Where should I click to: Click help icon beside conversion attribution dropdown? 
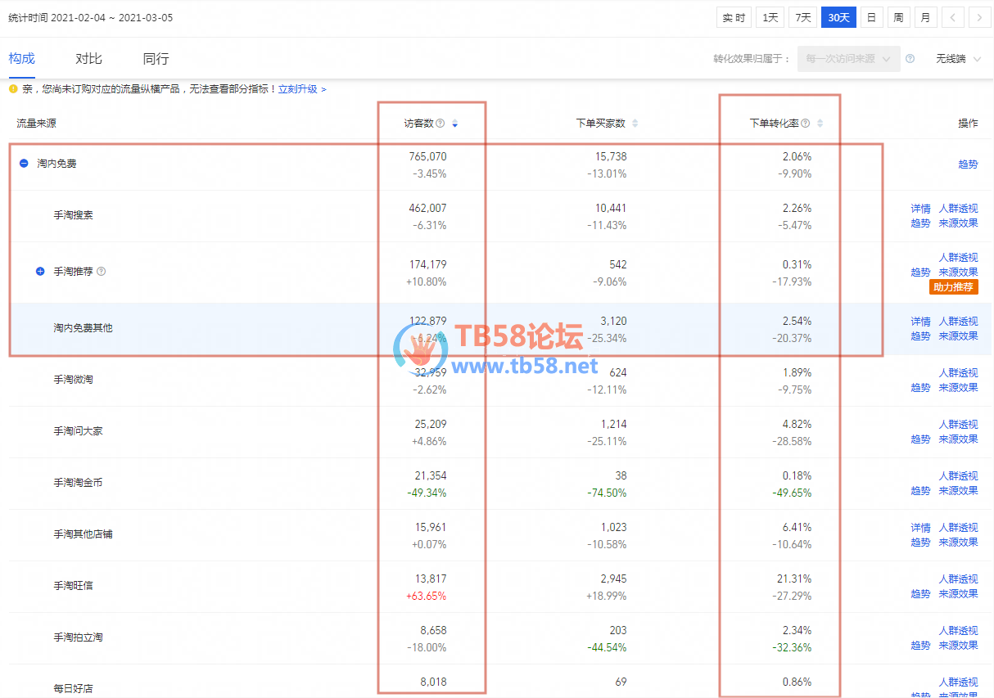(x=910, y=59)
